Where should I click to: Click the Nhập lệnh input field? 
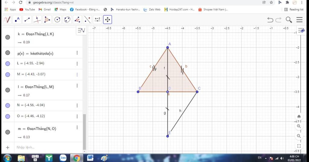coord(48,147)
